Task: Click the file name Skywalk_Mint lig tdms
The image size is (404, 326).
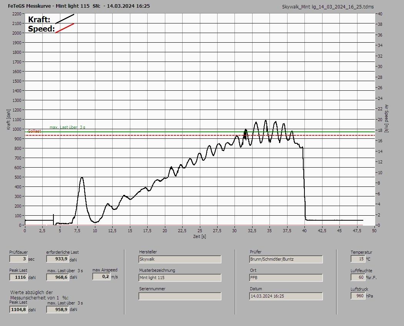Action: [x=328, y=7]
